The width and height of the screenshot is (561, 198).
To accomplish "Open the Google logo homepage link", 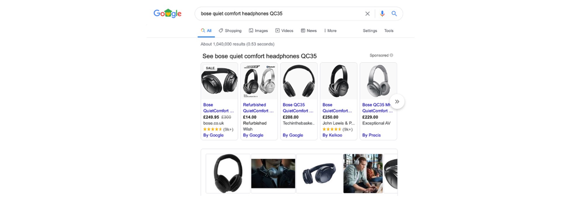I will coord(167,13).
